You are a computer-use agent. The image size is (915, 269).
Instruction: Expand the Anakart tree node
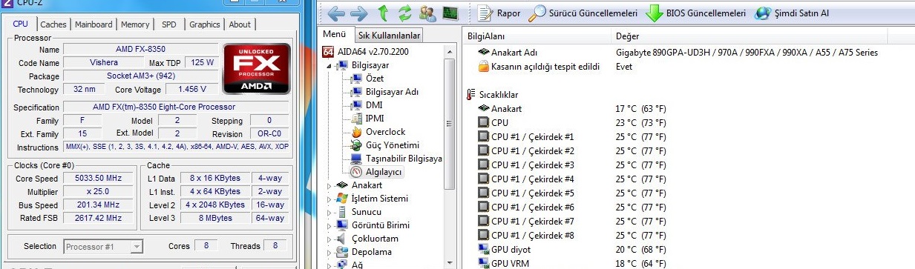330,185
